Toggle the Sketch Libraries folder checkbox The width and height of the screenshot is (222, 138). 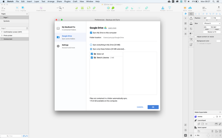(92, 58)
